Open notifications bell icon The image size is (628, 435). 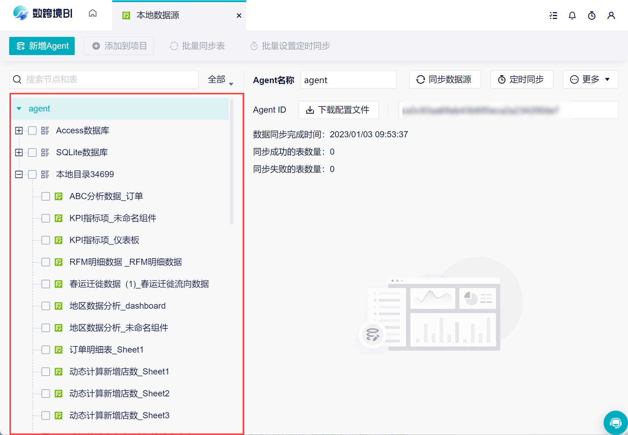(x=572, y=16)
